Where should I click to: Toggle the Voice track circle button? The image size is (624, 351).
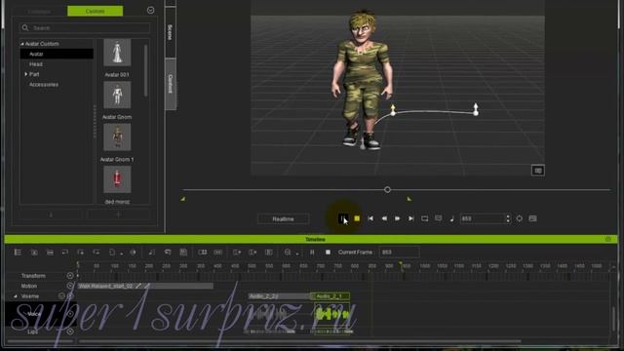coord(70,314)
